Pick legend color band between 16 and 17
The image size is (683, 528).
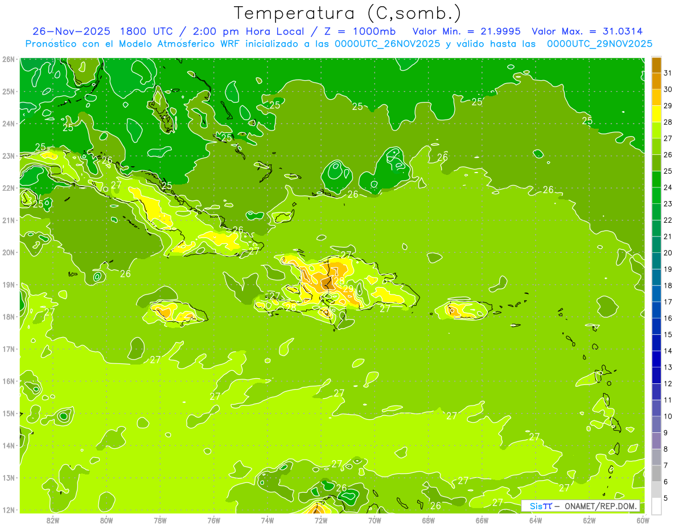(656, 310)
